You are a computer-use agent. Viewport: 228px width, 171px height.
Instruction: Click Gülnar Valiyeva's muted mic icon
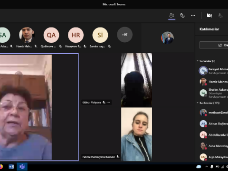(x=104, y=103)
